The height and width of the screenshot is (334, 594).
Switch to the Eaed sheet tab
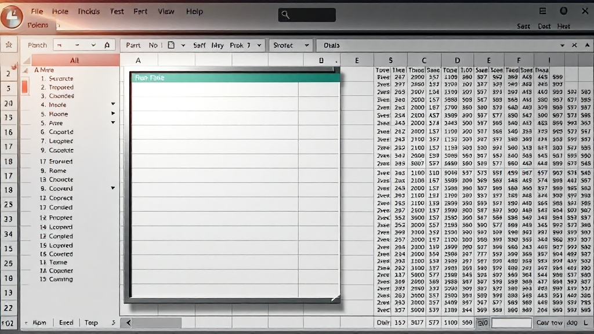[x=66, y=322]
